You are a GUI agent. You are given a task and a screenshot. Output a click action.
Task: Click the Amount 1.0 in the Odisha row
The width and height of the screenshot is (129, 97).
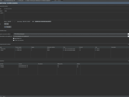[x=80, y=50]
